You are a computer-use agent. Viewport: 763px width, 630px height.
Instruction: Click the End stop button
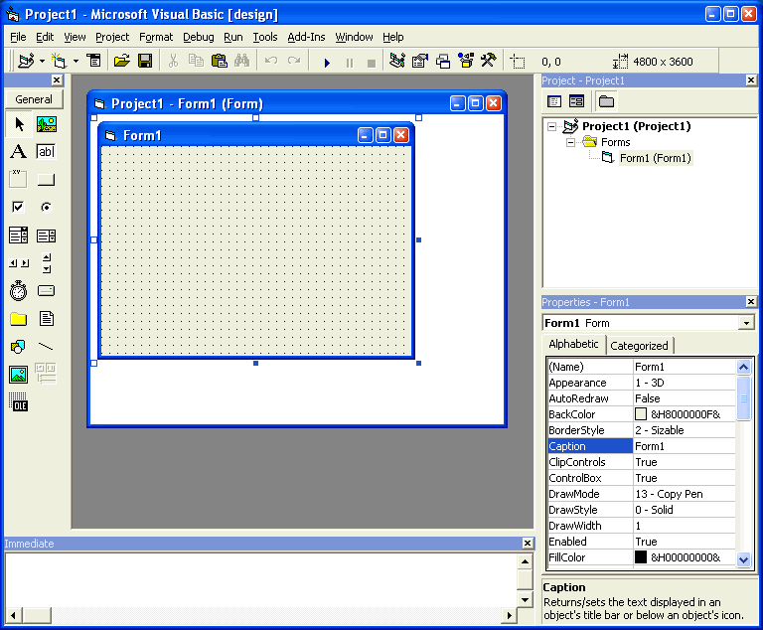tap(372, 63)
